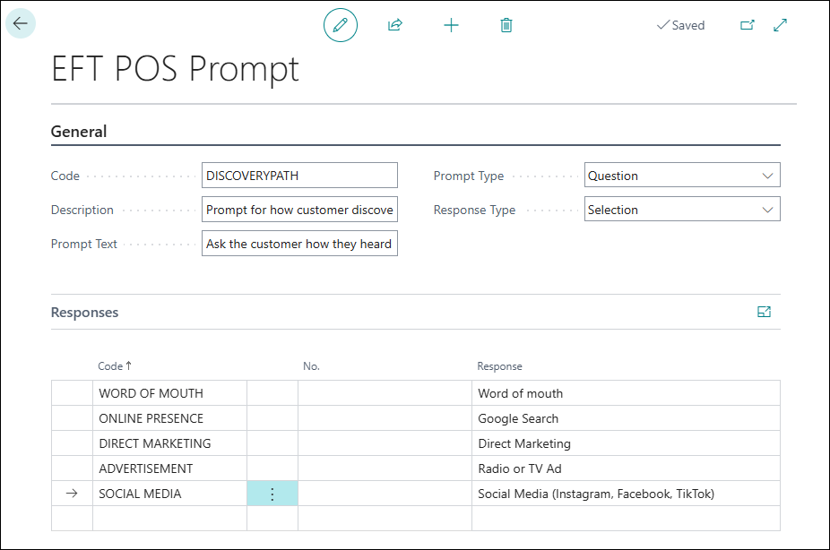Click the pencil edit icon
This screenshot has height=550, width=830.
pos(341,25)
